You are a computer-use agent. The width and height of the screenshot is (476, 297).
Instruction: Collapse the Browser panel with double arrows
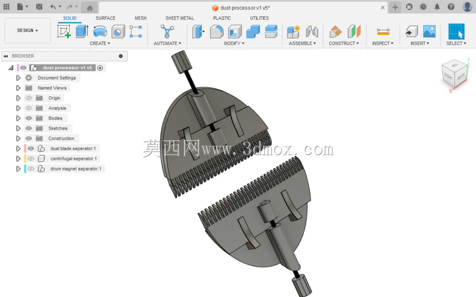(6, 56)
